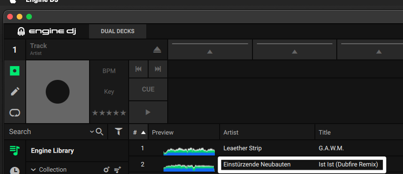The image size is (403, 174).
Task: Select the Key field on deck
Action: pyautogui.click(x=109, y=92)
